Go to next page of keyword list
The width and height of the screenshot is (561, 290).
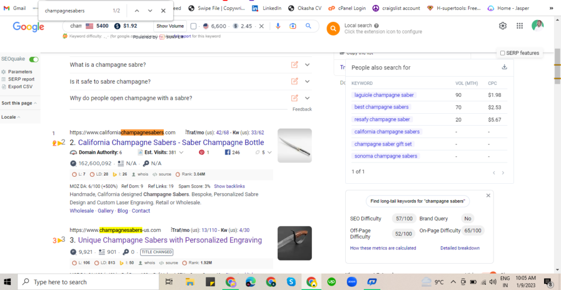[503, 173]
